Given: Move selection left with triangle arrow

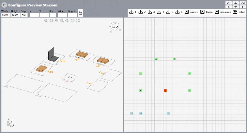Looking at the screenshot, I should (x=229, y=7).
